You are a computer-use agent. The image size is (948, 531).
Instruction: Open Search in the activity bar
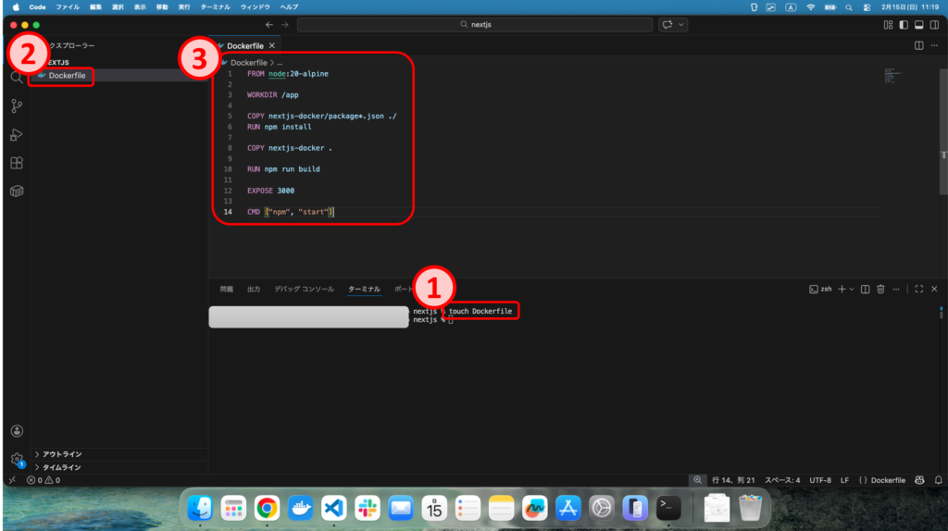[16, 78]
